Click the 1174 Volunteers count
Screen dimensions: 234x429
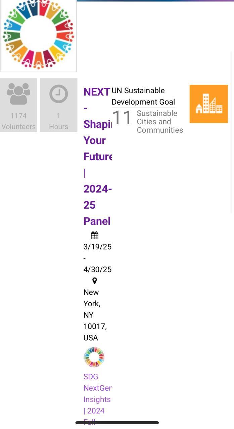tap(18, 121)
